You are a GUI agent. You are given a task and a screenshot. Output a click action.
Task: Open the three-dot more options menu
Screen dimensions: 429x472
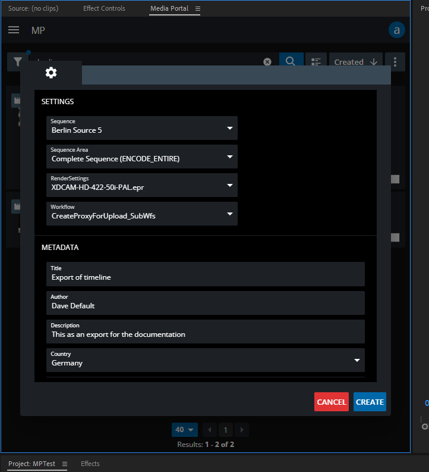pyautogui.click(x=395, y=62)
